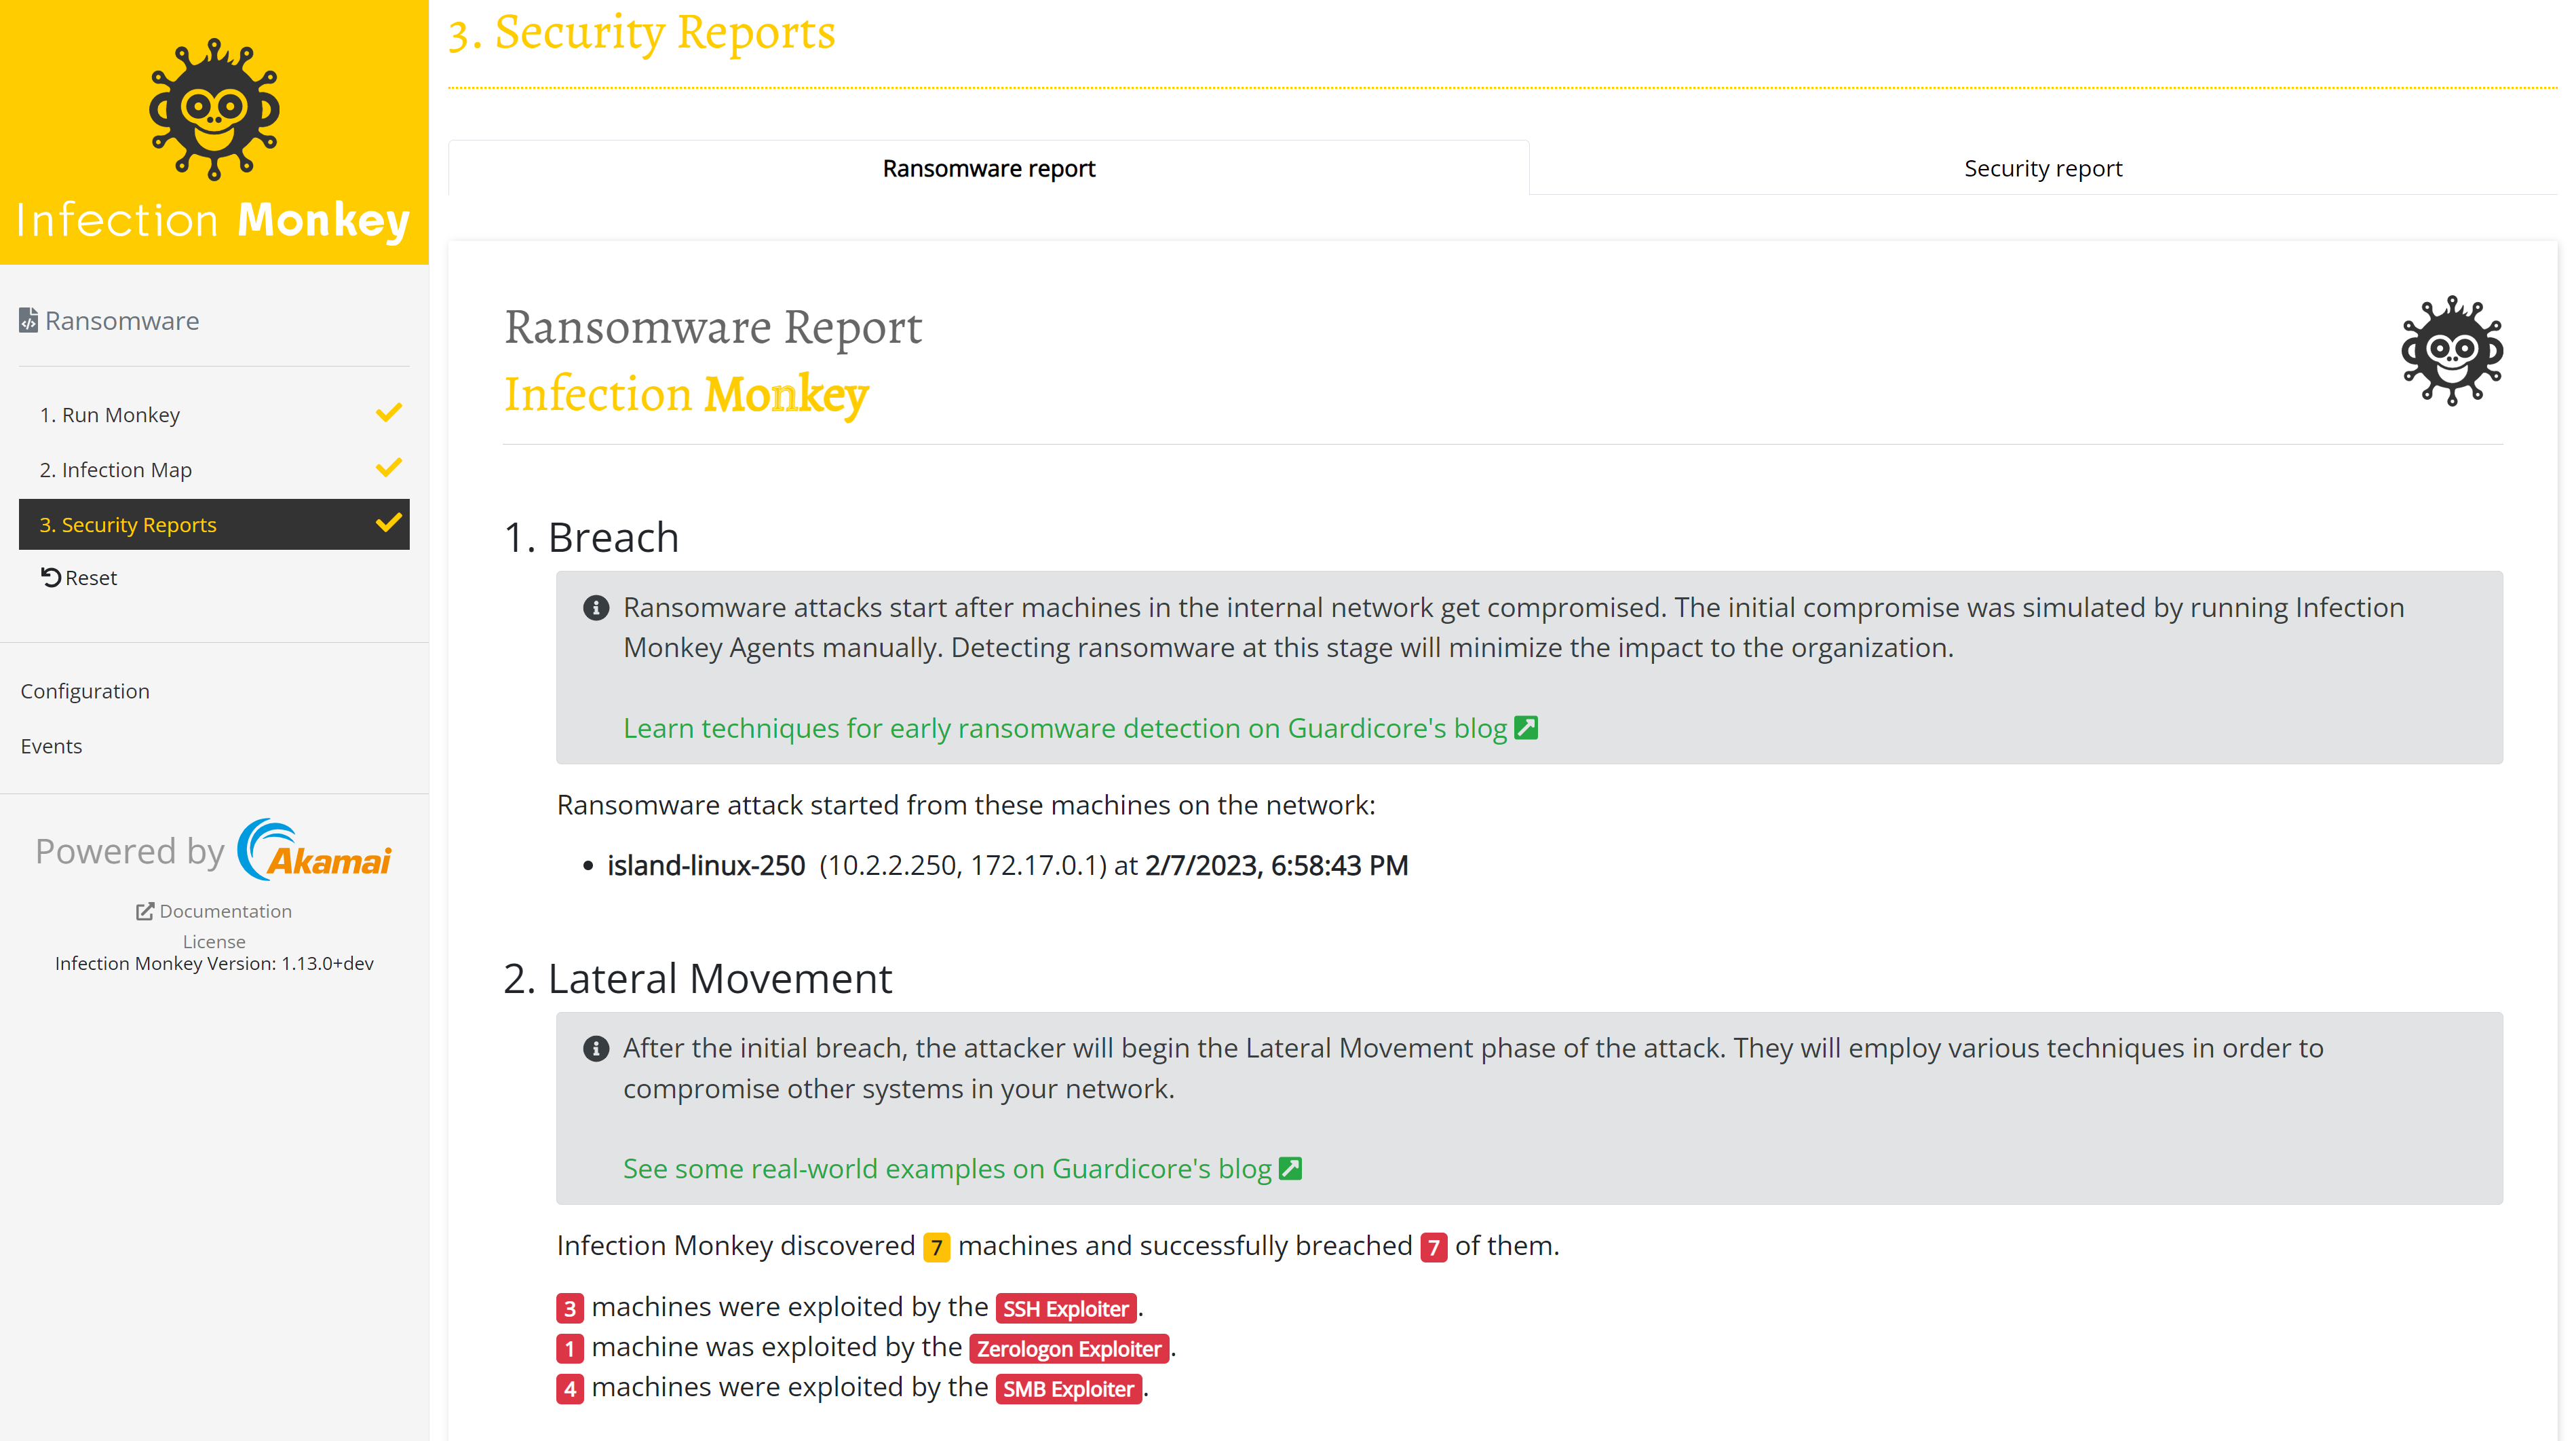2576x1441 pixels.
Task: Open real-world examples on Guardicore's blog
Action: pyautogui.click(x=946, y=1168)
